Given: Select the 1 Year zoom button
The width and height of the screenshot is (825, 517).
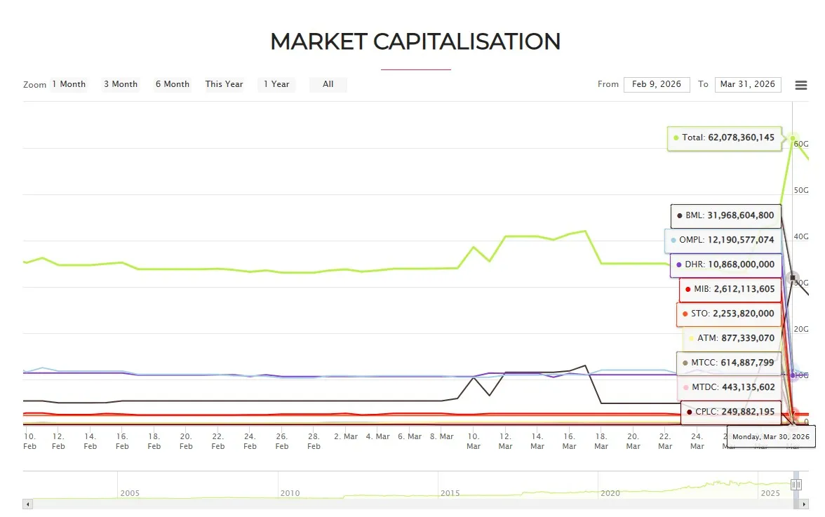Looking at the screenshot, I should click(x=276, y=84).
